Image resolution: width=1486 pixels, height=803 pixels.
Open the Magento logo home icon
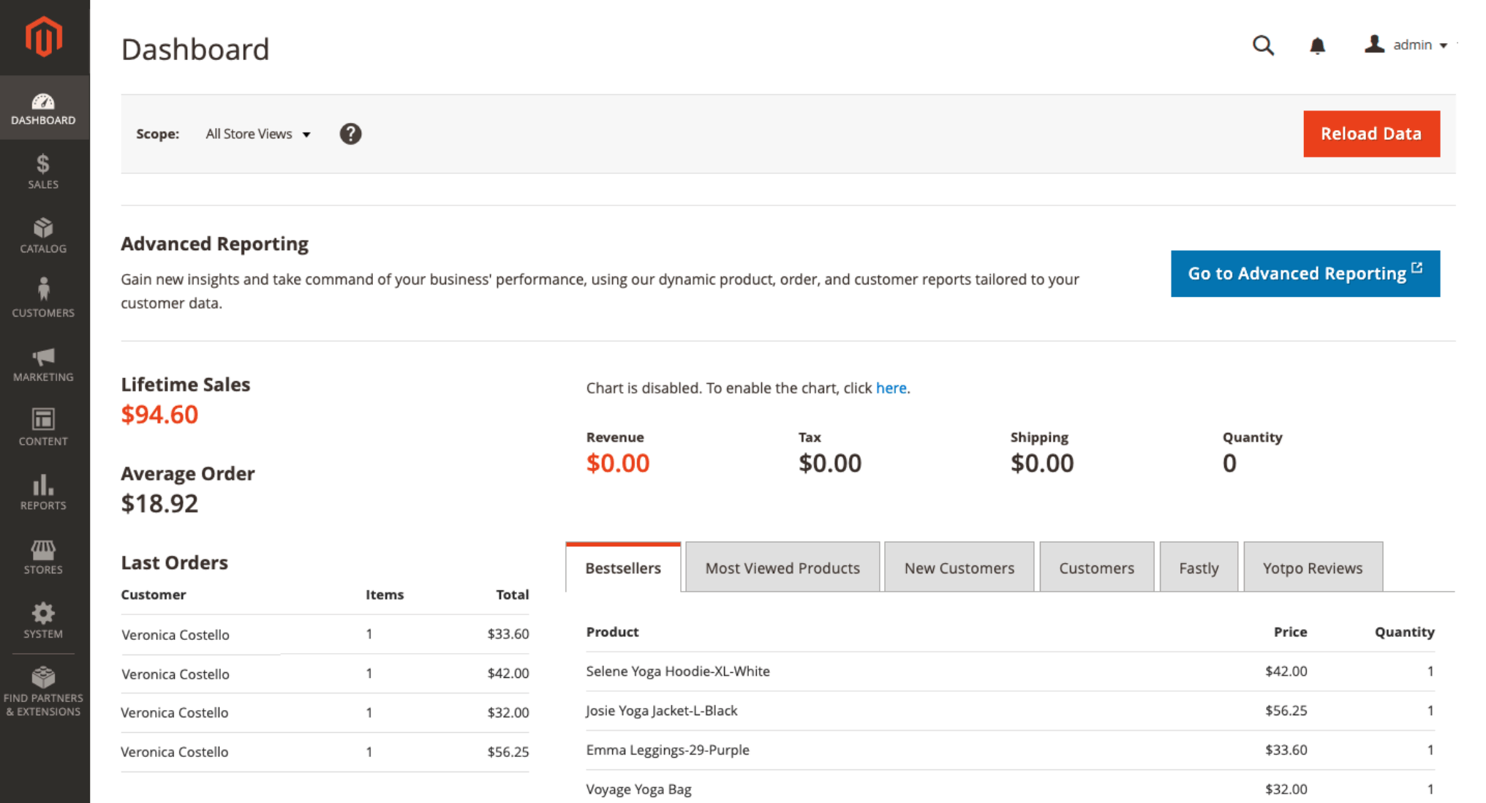click(x=44, y=37)
